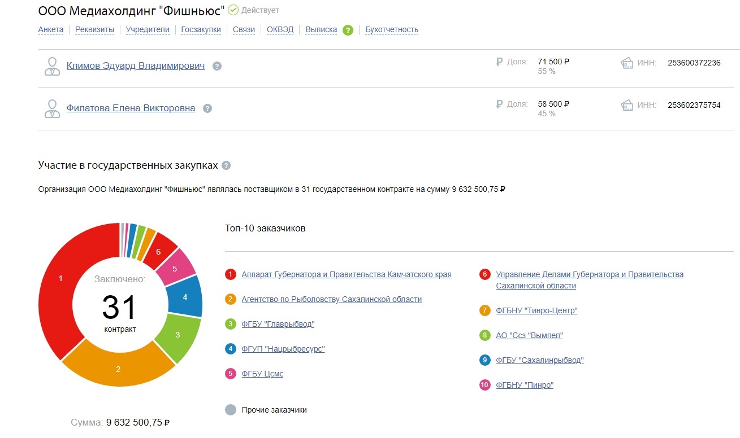
Task: Click help icon beside Филатова Елена Викторовна
Action: coord(207,108)
